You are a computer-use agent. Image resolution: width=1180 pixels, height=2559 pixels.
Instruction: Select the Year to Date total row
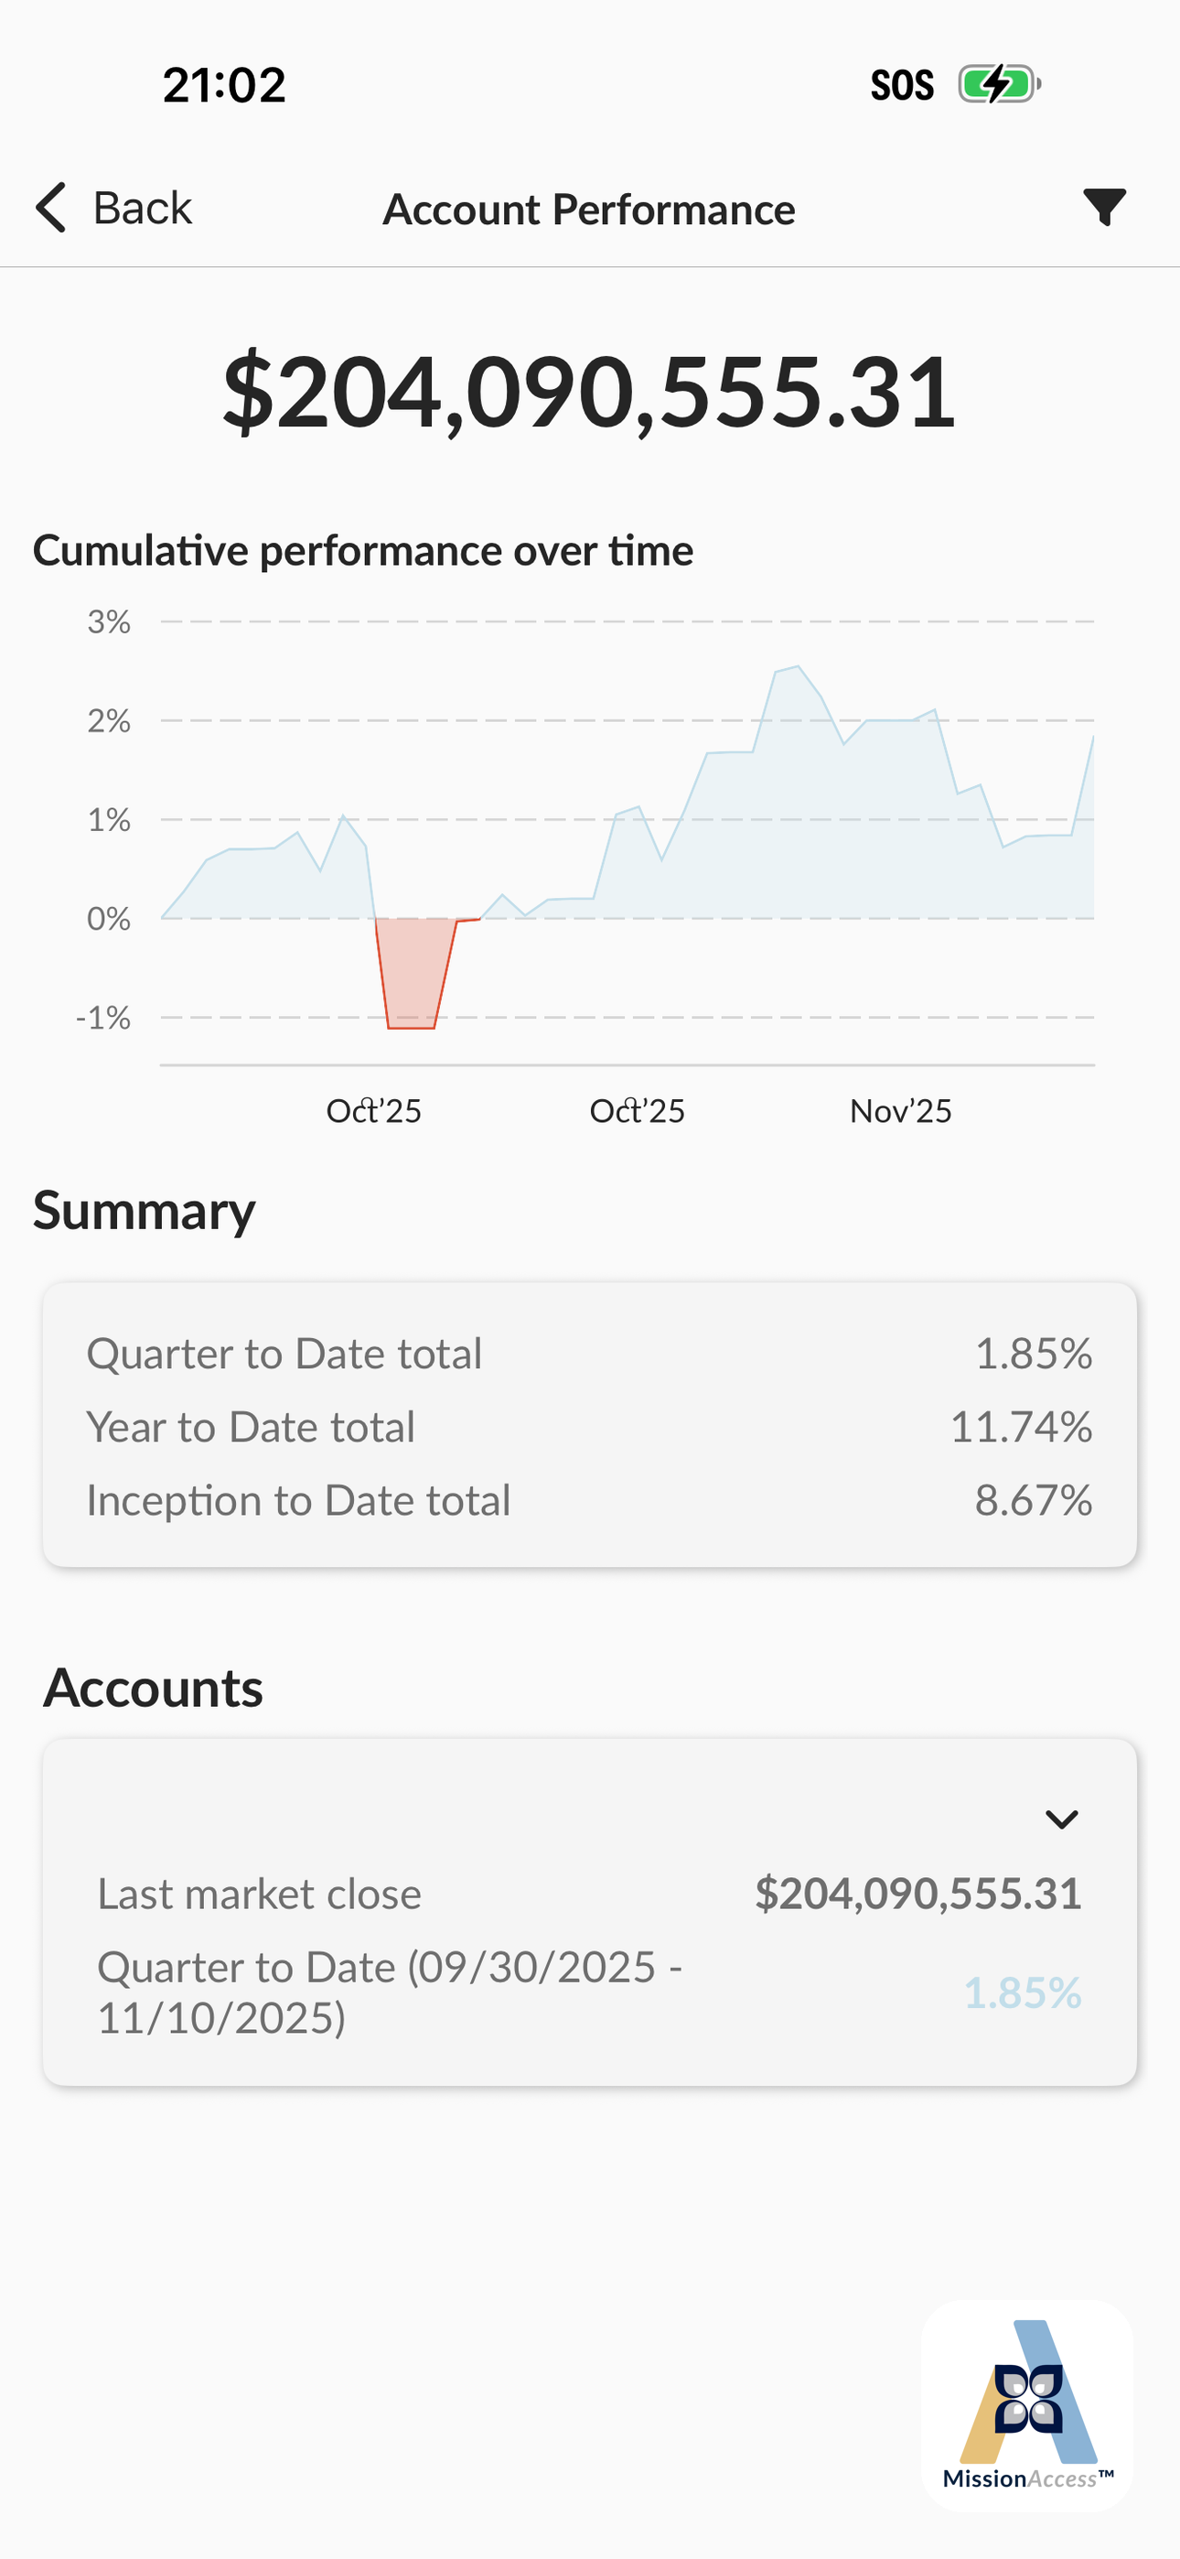click(x=590, y=1427)
